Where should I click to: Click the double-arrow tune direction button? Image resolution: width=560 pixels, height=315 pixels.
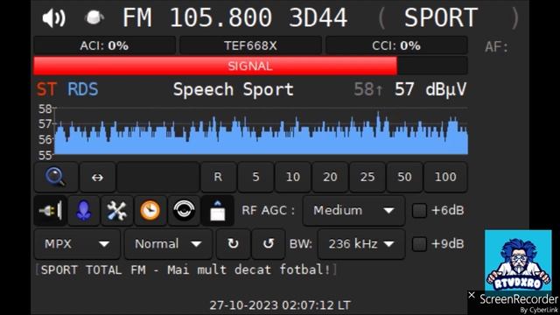pos(97,177)
